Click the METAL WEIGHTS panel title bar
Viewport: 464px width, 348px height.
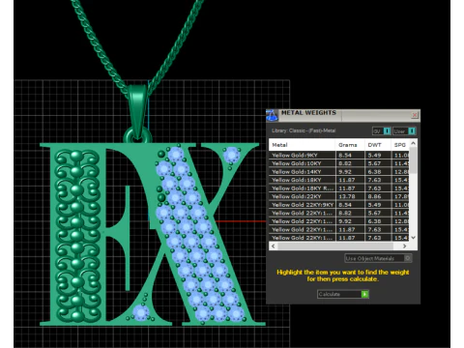pyautogui.click(x=343, y=115)
